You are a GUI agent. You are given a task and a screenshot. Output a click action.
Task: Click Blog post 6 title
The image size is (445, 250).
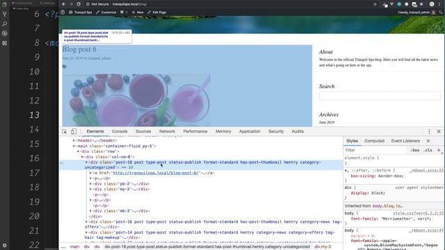(79, 49)
